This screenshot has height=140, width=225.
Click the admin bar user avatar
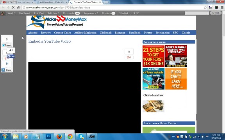click(x=2, y=13)
